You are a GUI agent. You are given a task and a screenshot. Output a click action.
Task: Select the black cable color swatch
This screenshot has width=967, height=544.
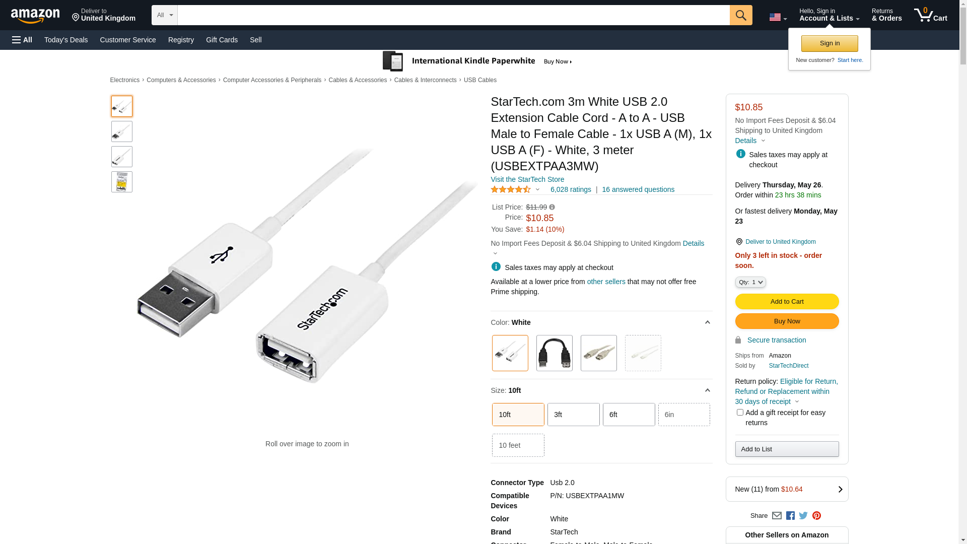554,353
